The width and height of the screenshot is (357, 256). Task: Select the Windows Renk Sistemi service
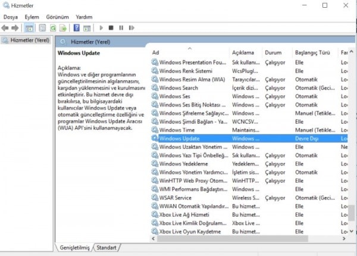tap(249, 71)
